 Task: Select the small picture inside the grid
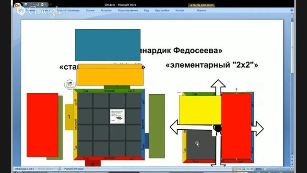click(117, 116)
